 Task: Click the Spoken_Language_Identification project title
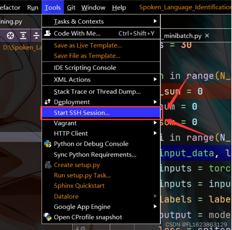(185, 7)
